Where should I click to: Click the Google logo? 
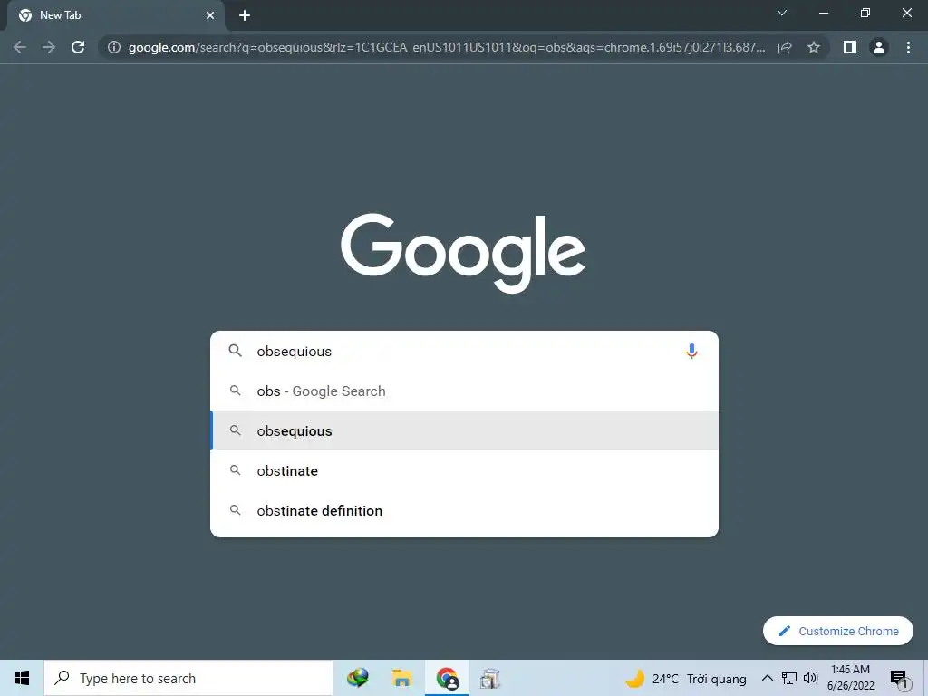coord(463,254)
